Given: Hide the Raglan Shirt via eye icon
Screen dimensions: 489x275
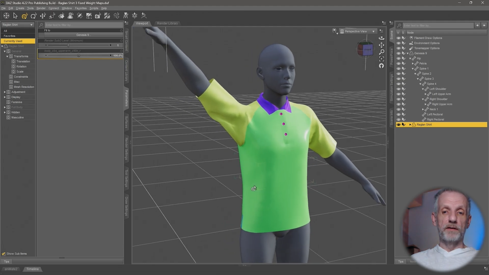Looking at the screenshot, I should pyautogui.click(x=398, y=125).
